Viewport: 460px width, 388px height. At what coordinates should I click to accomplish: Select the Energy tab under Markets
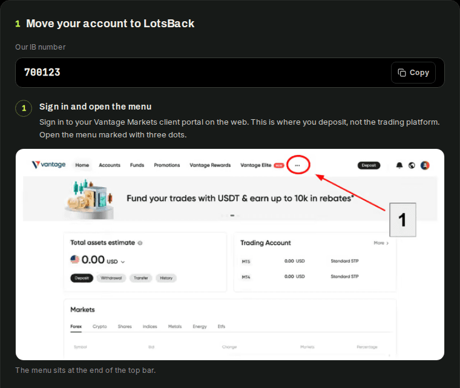(200, 326)
